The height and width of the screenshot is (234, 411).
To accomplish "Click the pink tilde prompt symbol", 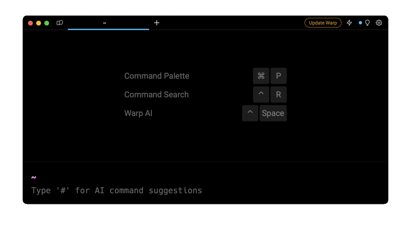I will click(33, 177).
